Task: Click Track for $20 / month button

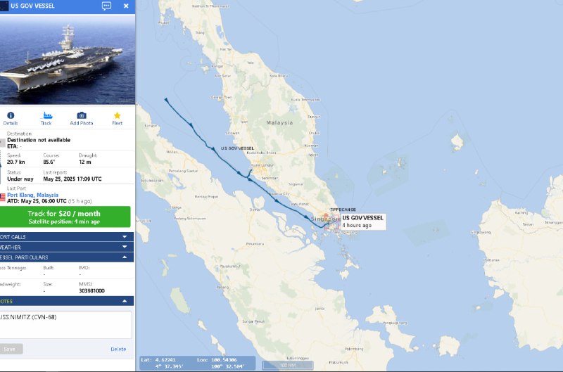Action: pos(65,217)
